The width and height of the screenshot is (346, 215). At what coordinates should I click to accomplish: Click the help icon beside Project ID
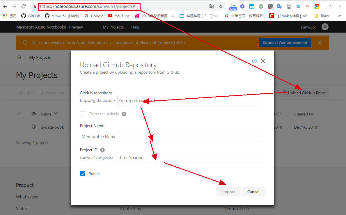[102, 150]
